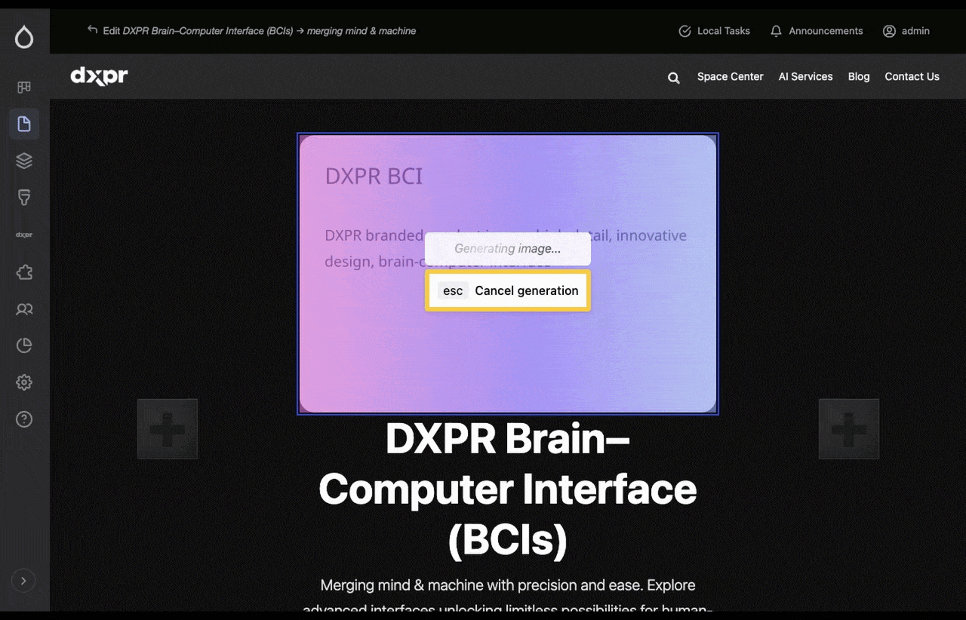Screen dimensions: 966x620
Task: Open the search magnifier in site header
Action: (x=673, y=77)
